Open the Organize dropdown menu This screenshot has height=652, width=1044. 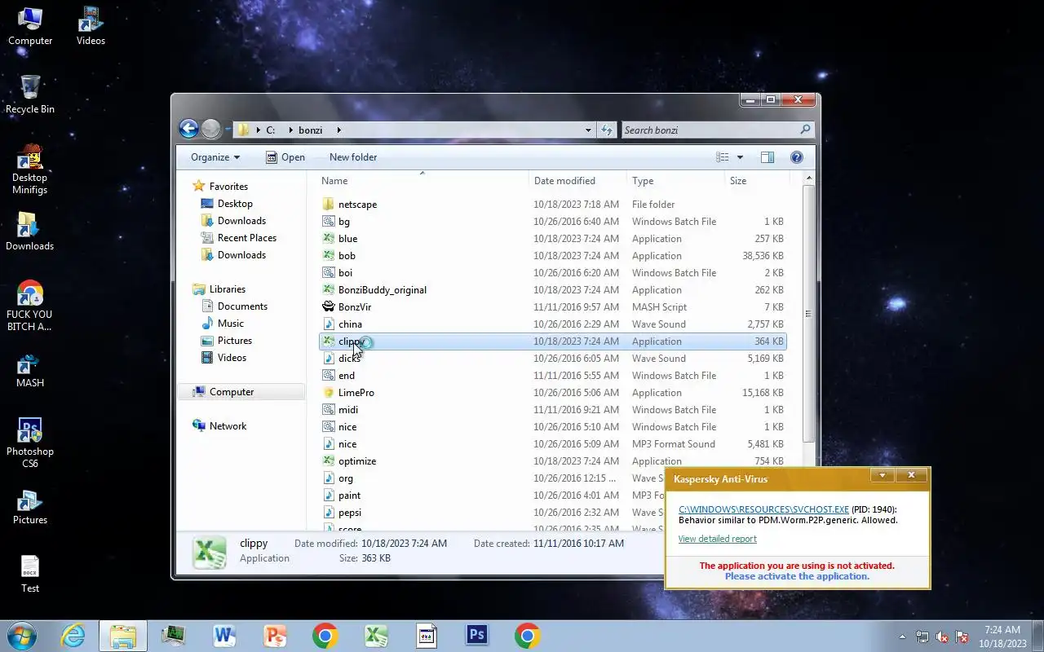click(x=215, y=157)
